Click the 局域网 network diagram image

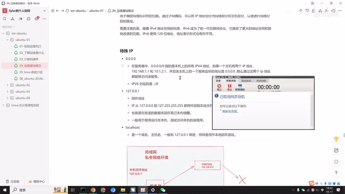click(175, 166)
